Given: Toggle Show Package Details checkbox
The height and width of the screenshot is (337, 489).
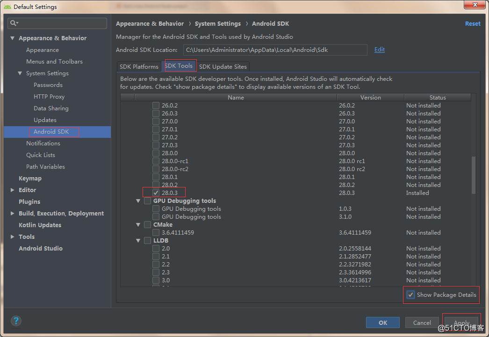Looking at the screenshot, I should point(411,294).
